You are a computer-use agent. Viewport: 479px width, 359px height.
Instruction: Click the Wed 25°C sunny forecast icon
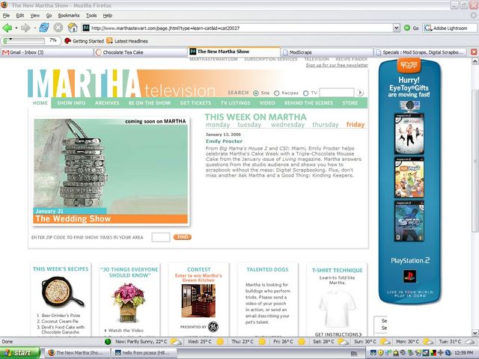click(x=220, y=342)
